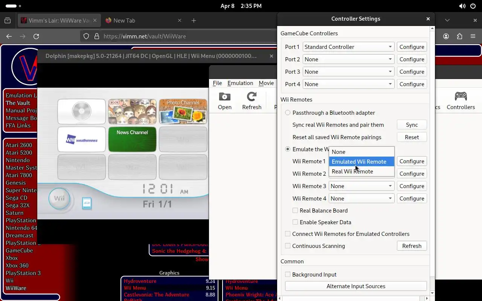Choose None in the open dropdown list
482x301 pixels.
click(361, 152)
